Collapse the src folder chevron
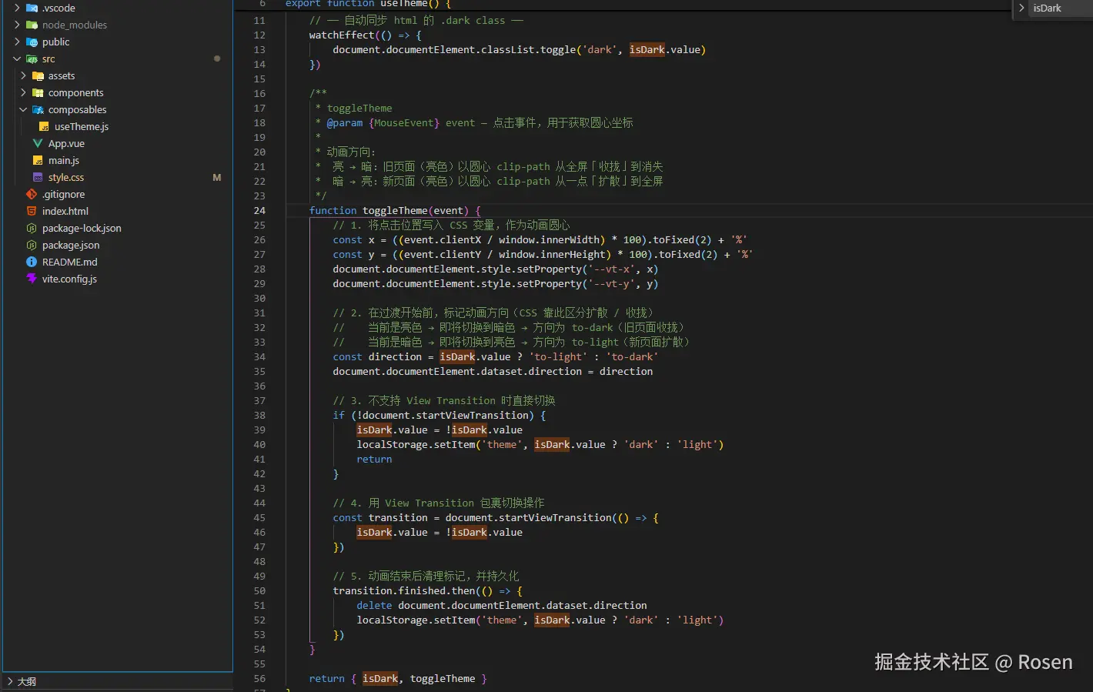The width and height of the screenshot is (1093, 692). pos(17,59)
